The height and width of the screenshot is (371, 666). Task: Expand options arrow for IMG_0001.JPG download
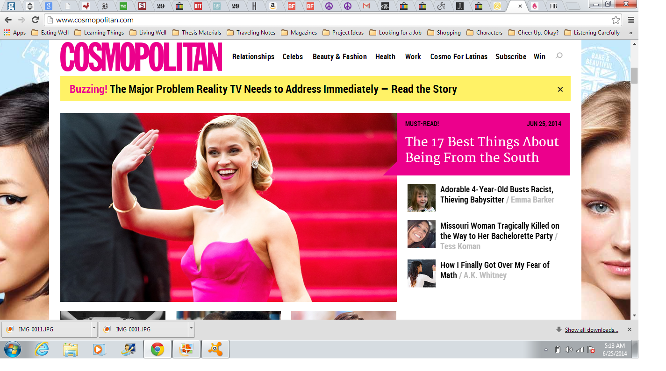point(191,329)
